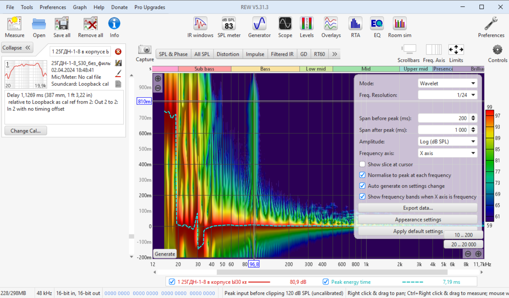Open Appearance settings
509x298 pixels.
[418, 220]
